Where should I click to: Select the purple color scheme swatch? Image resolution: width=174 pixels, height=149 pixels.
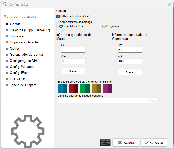(108, 88)
